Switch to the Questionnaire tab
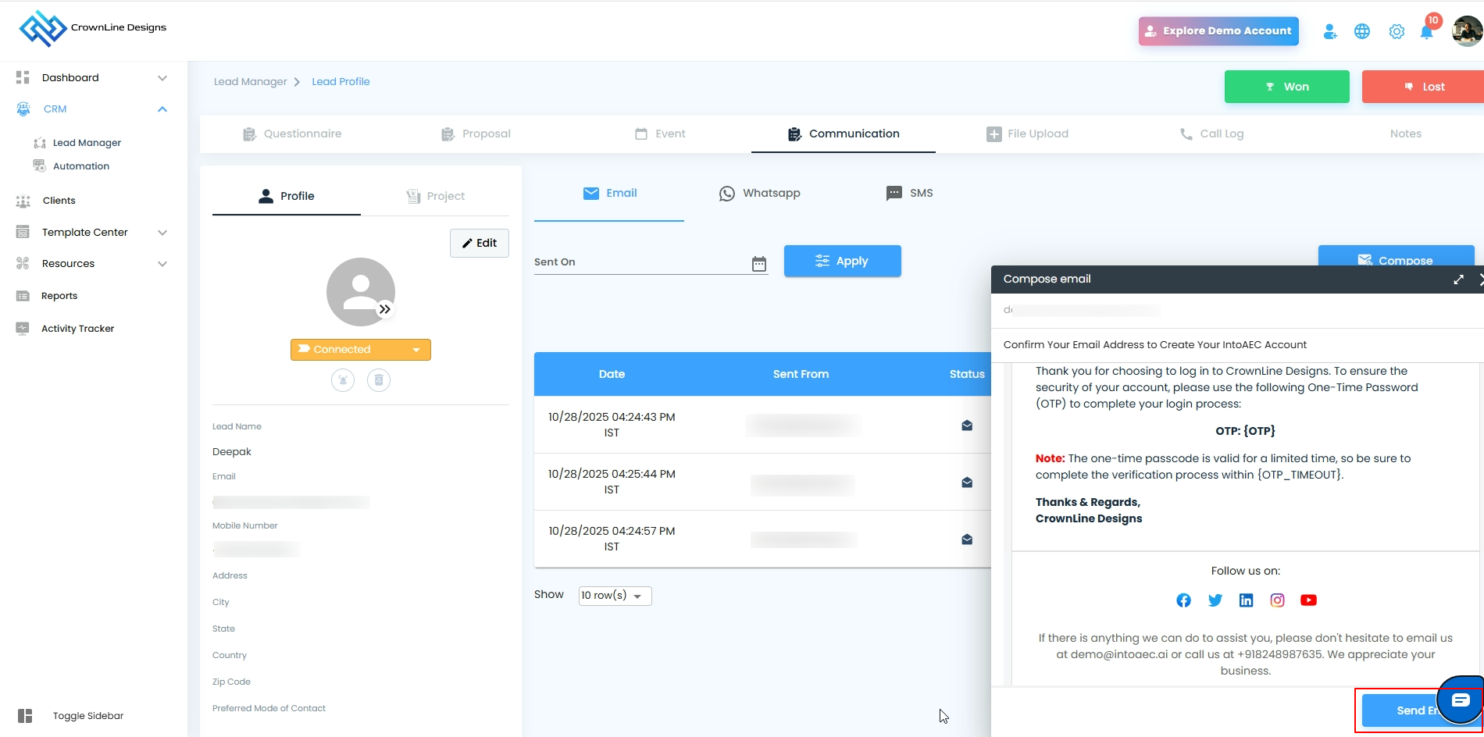The height and width of the screenshot is (737, 1484). [292, 134]
